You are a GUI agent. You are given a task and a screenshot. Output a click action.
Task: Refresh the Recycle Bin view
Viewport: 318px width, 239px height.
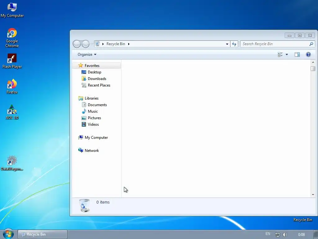(234, 44)
